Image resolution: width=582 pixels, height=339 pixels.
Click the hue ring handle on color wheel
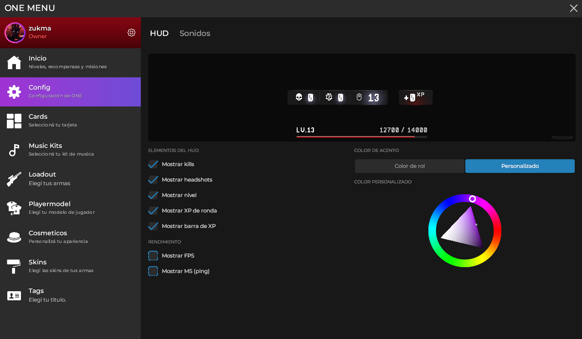pyautogui.click(x=473, y=199)
